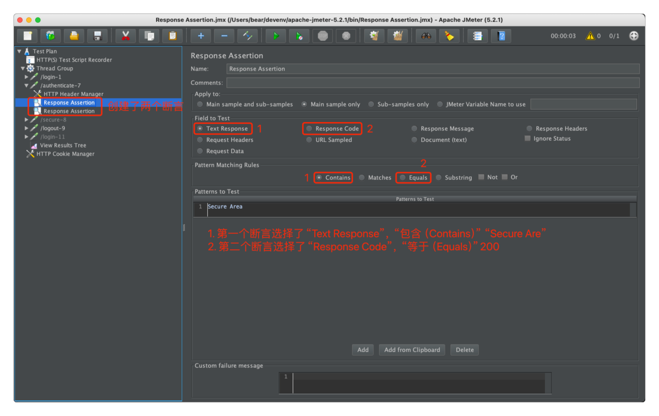Click the Paste clipboard icon

tap(172, 36)
